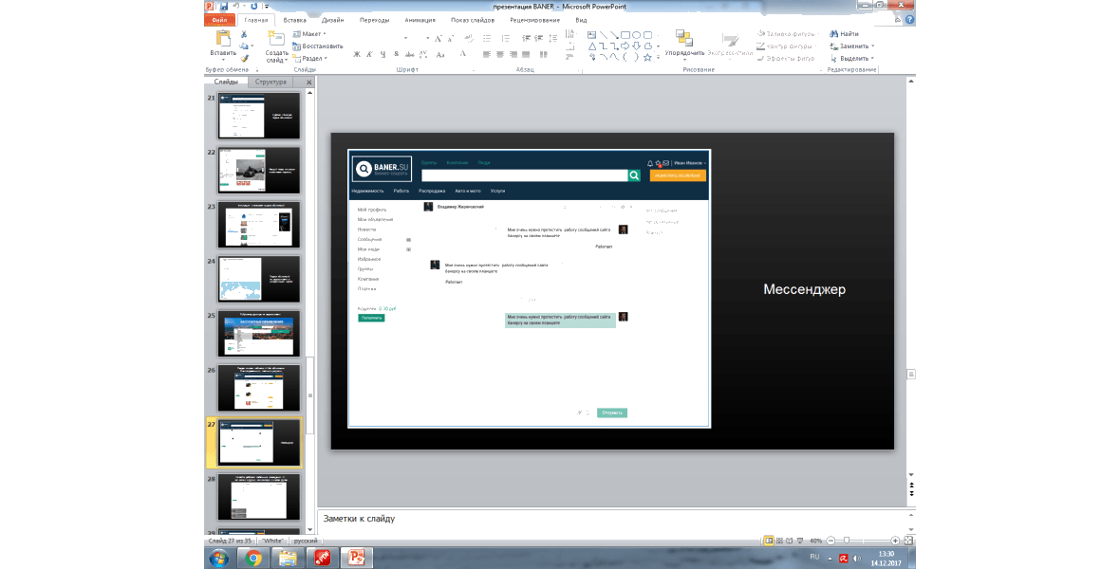Toggle bold (Ж) formatting
The width and height of the screenshot is (1120, 569).
pyautogui.click(x=357, y=54)
